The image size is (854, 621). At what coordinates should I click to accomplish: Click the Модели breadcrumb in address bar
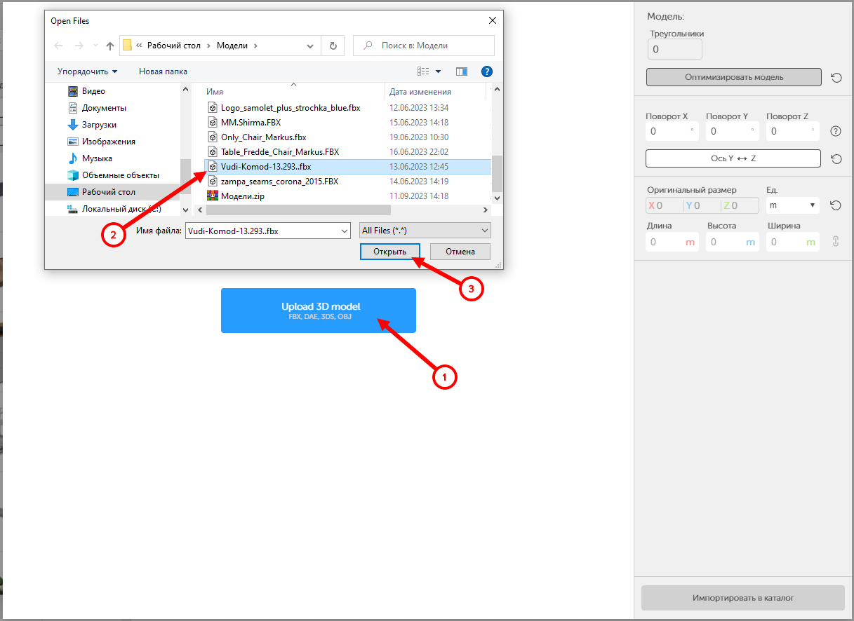coord(232,46)
